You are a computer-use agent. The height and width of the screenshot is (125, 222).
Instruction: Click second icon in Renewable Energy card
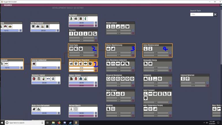pos(150,64)
